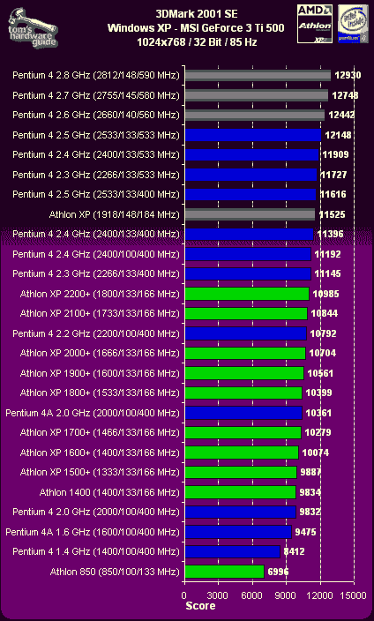
Task: Click the gray bar scoring 12930
Action: pos(258,75)
